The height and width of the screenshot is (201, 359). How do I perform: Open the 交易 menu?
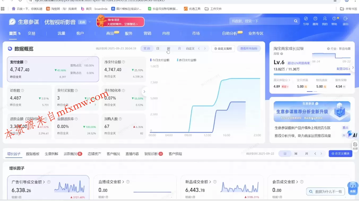31,33
